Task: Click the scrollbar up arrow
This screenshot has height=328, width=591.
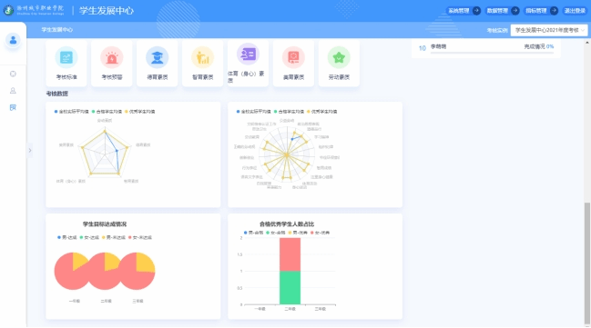Action: pyautogui.click(x=587, y=43)
